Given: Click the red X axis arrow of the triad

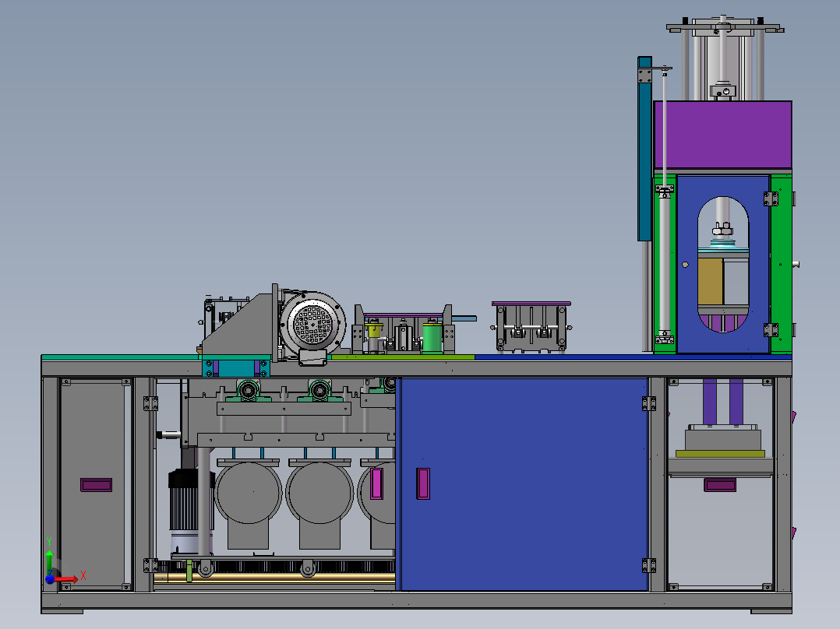Looking at the screenshot, I should point(66,578).
